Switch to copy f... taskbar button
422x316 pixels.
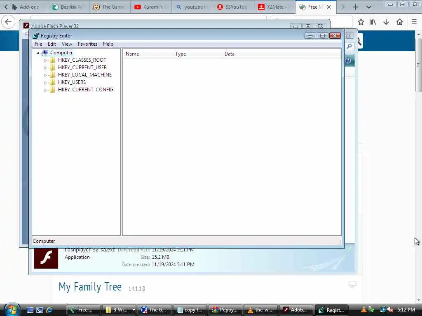[190, 310]
